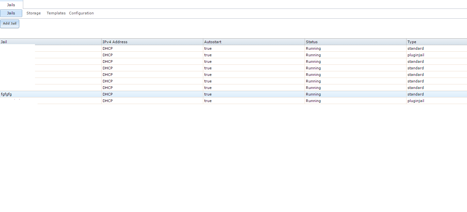Screen dimensions: 467x212
Task: Sort by the IPv4 Address column header
Action: click(x=152, y=42)
